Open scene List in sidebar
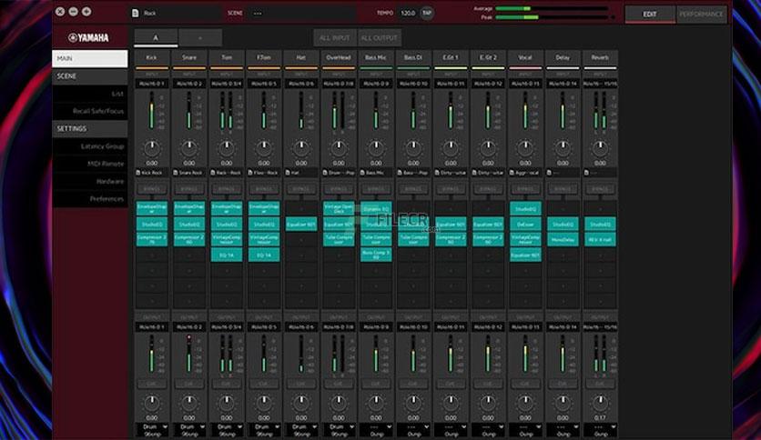Viewport: 761px width, 440px height. tap(90, 94)
